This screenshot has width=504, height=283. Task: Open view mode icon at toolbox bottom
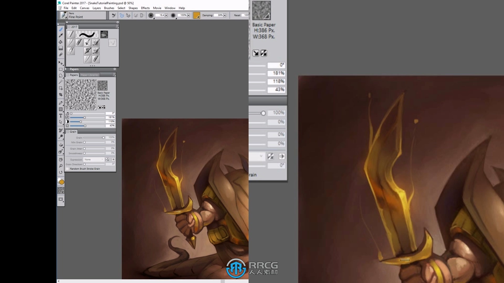click(61, 199)
